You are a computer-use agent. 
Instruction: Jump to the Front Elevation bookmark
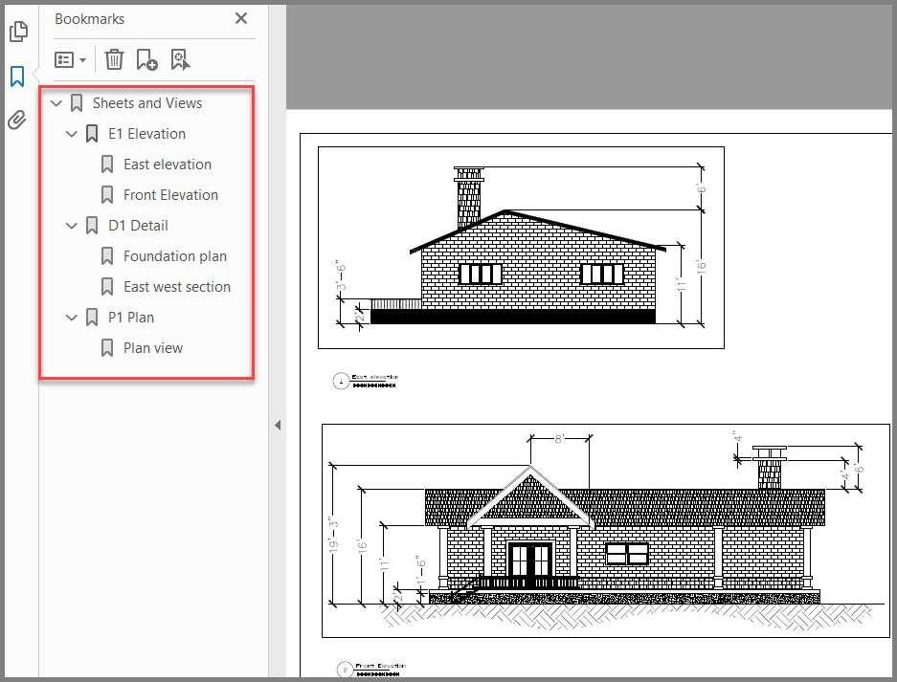(x=170, y=195)
